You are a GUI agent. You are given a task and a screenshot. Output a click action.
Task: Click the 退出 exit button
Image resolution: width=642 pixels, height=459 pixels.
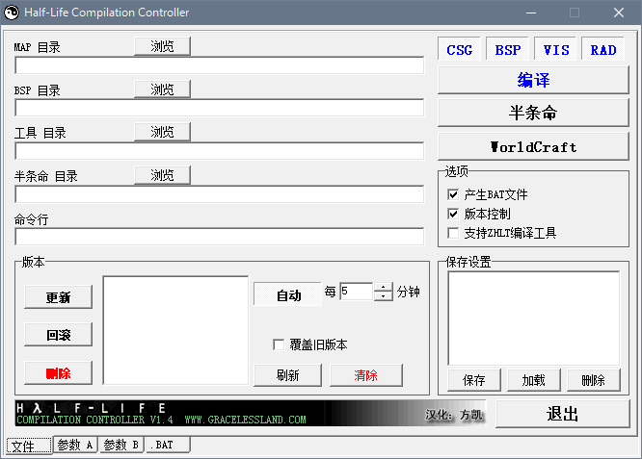click(x=562, y=414)
